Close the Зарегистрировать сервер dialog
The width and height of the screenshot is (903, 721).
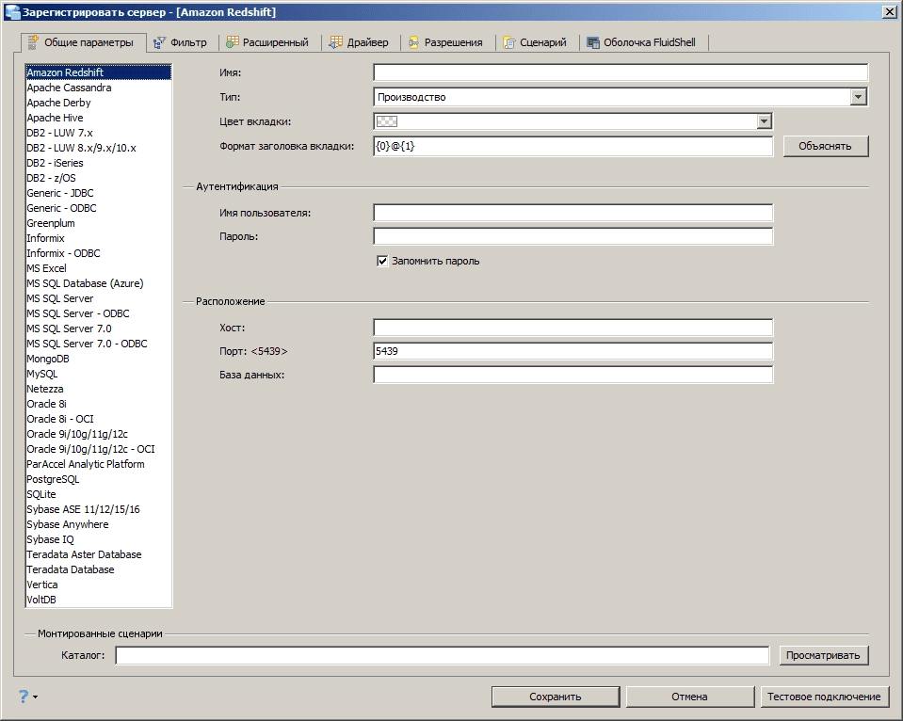[889, 12]
